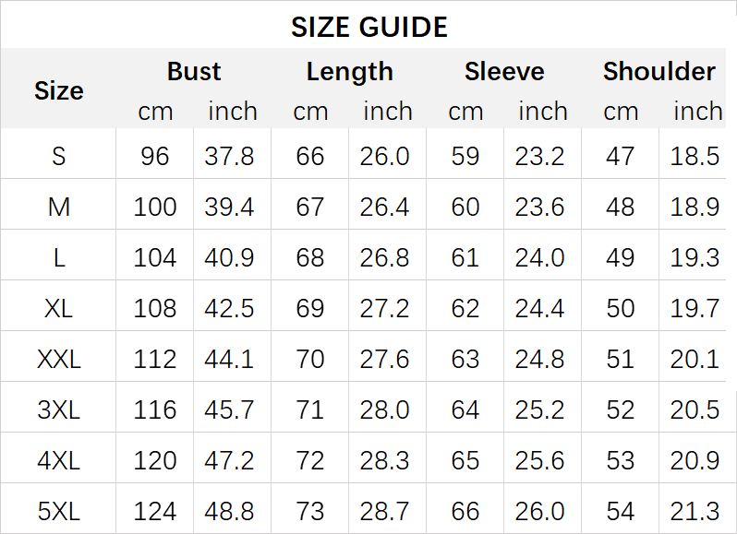Viewport: 737px width, 534px height.
Task: Select the 3XL size row label
Action: pyautogui.click(x=58, y=409)
